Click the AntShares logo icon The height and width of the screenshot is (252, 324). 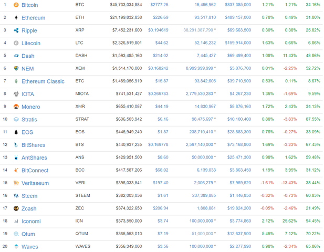click(16, 157)
